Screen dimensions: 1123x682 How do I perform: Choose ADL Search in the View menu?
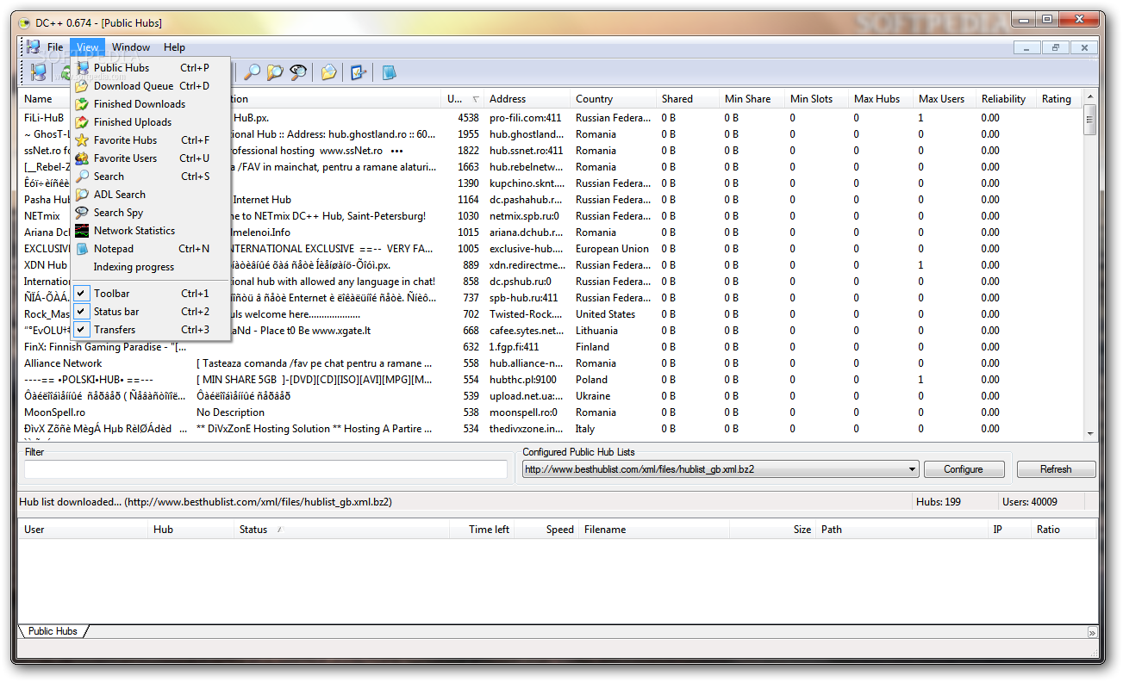click(x=150, y=195)
